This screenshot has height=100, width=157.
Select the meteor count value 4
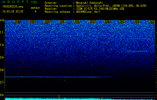point(35,11)
